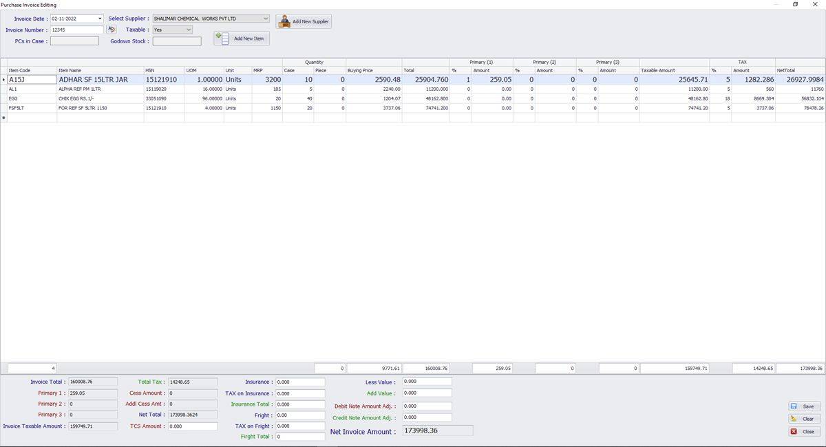This screenshot has width=826, height=447.
Task: Focus the TCS Amount field
Action: coord(192,426)
